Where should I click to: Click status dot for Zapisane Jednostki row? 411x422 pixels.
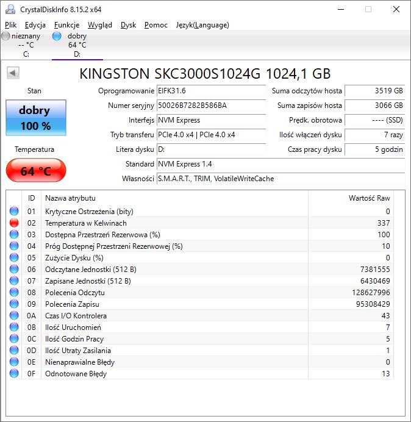click(14, 281)
